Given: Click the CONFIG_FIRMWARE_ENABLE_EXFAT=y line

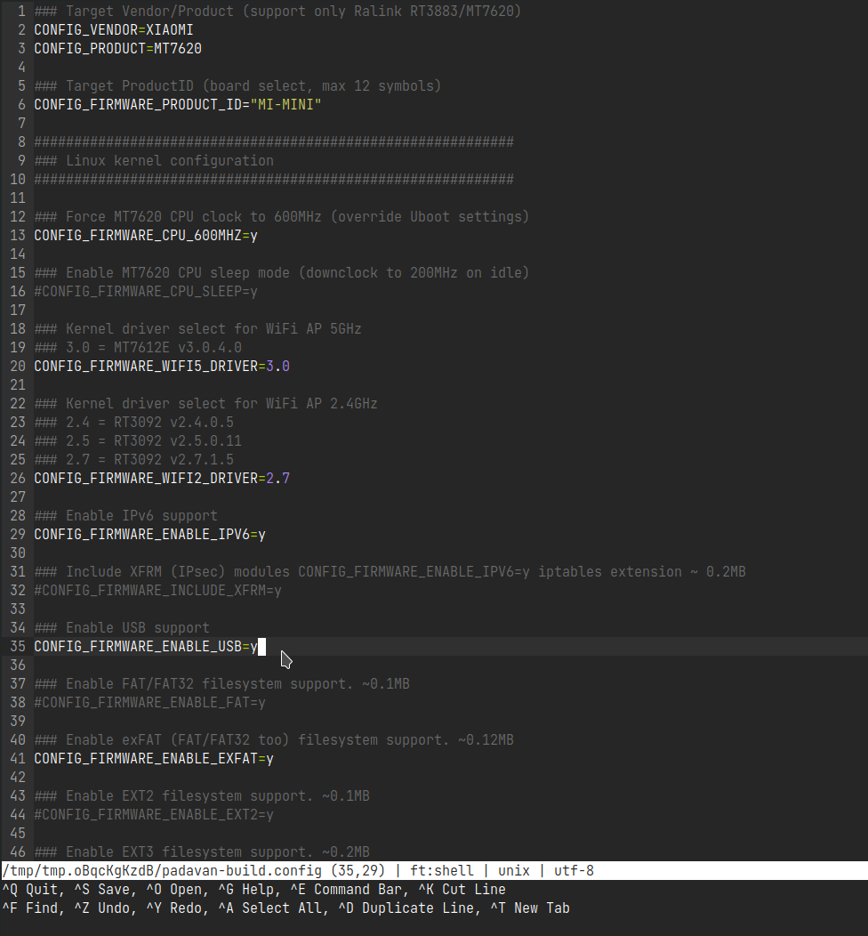Looking at the screenshot, I should point(153,759).
